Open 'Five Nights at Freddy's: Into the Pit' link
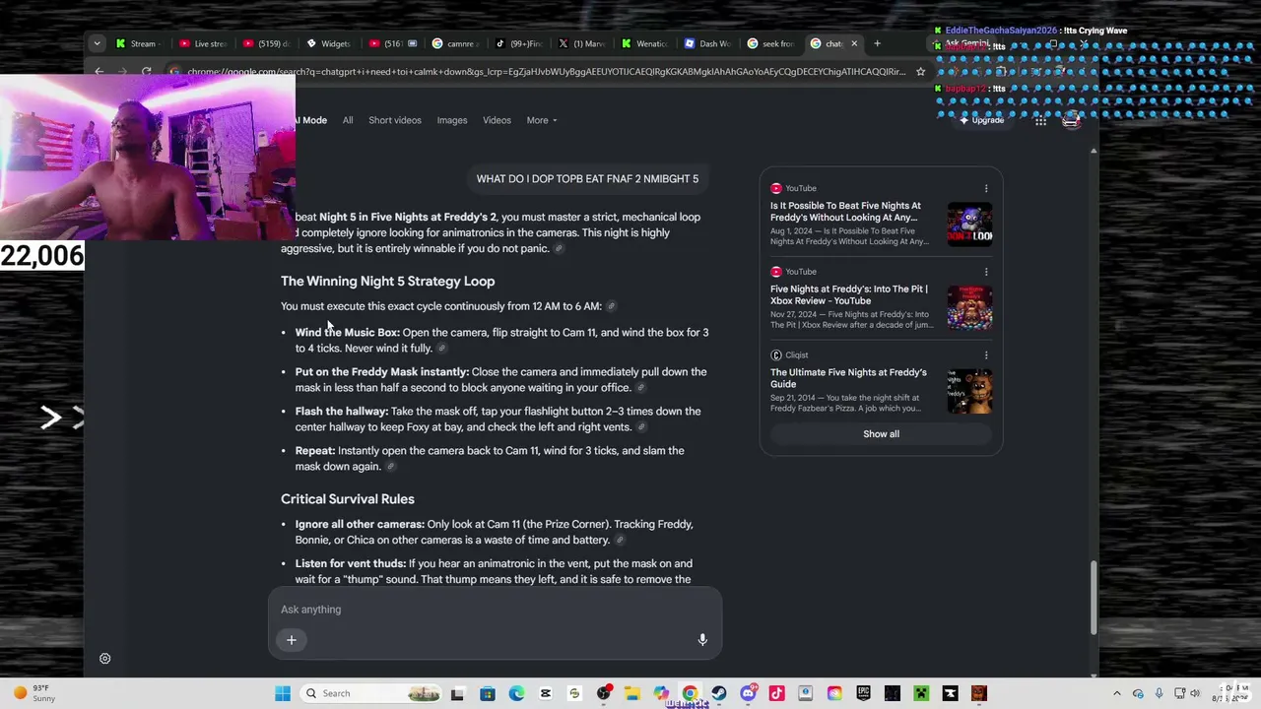The width and height of the screenshot is (1261, 709). coord(848,295)
